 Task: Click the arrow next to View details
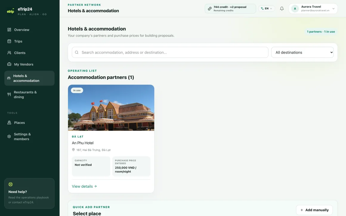tap(95, 186)
